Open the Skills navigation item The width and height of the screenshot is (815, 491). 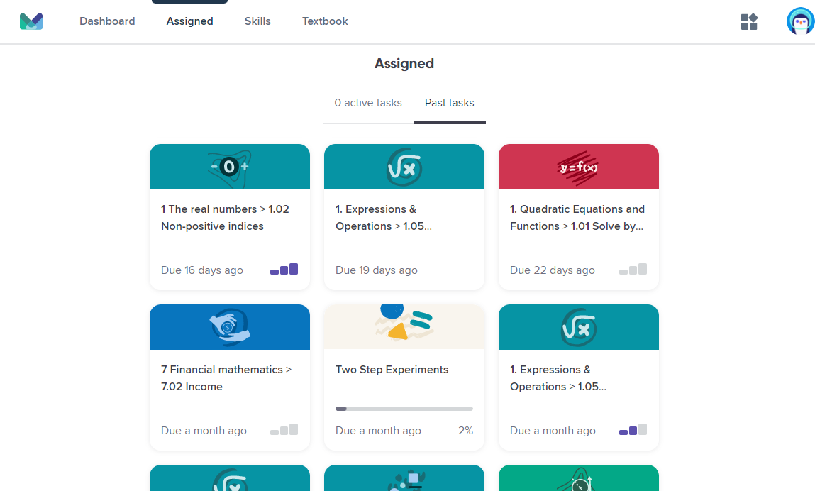click(x=257, y=21)
